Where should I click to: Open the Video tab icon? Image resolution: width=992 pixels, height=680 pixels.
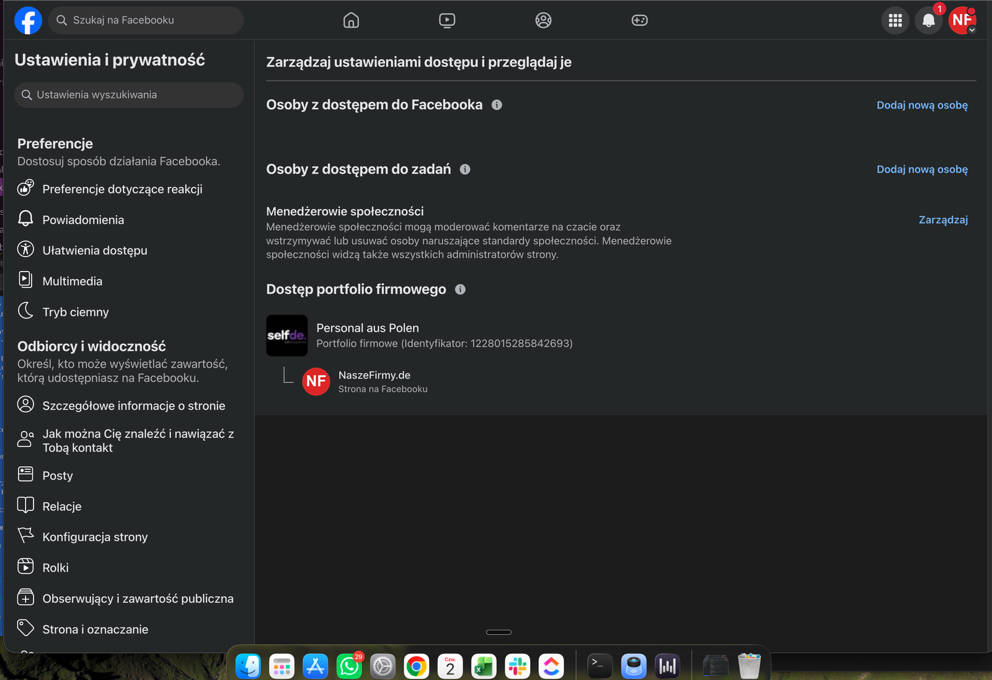(447, 20)
